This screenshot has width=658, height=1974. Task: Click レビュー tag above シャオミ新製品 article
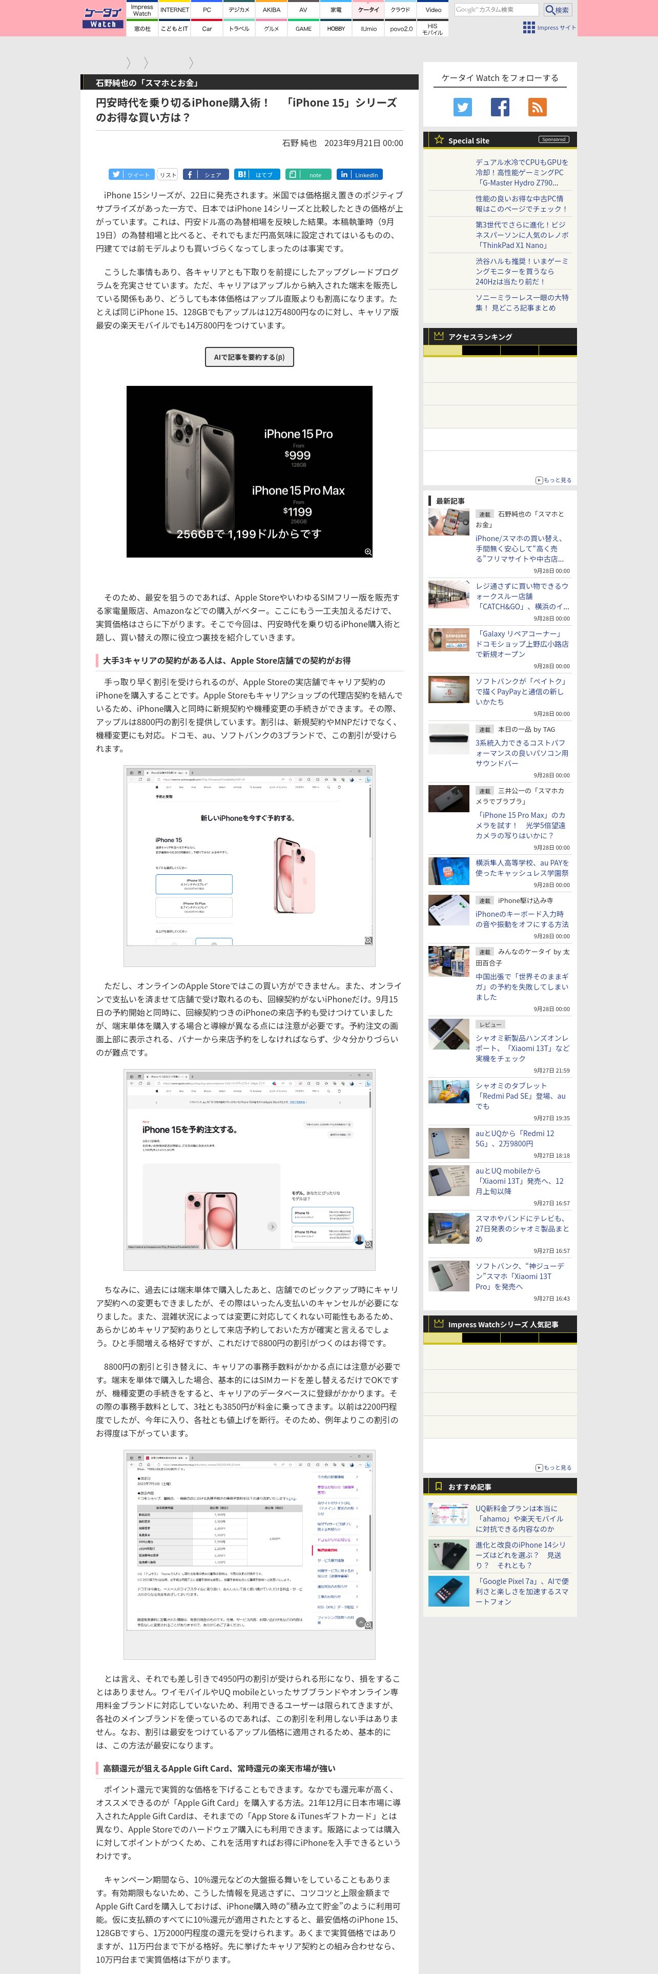pyautogui.click(x=490, y=1024)
